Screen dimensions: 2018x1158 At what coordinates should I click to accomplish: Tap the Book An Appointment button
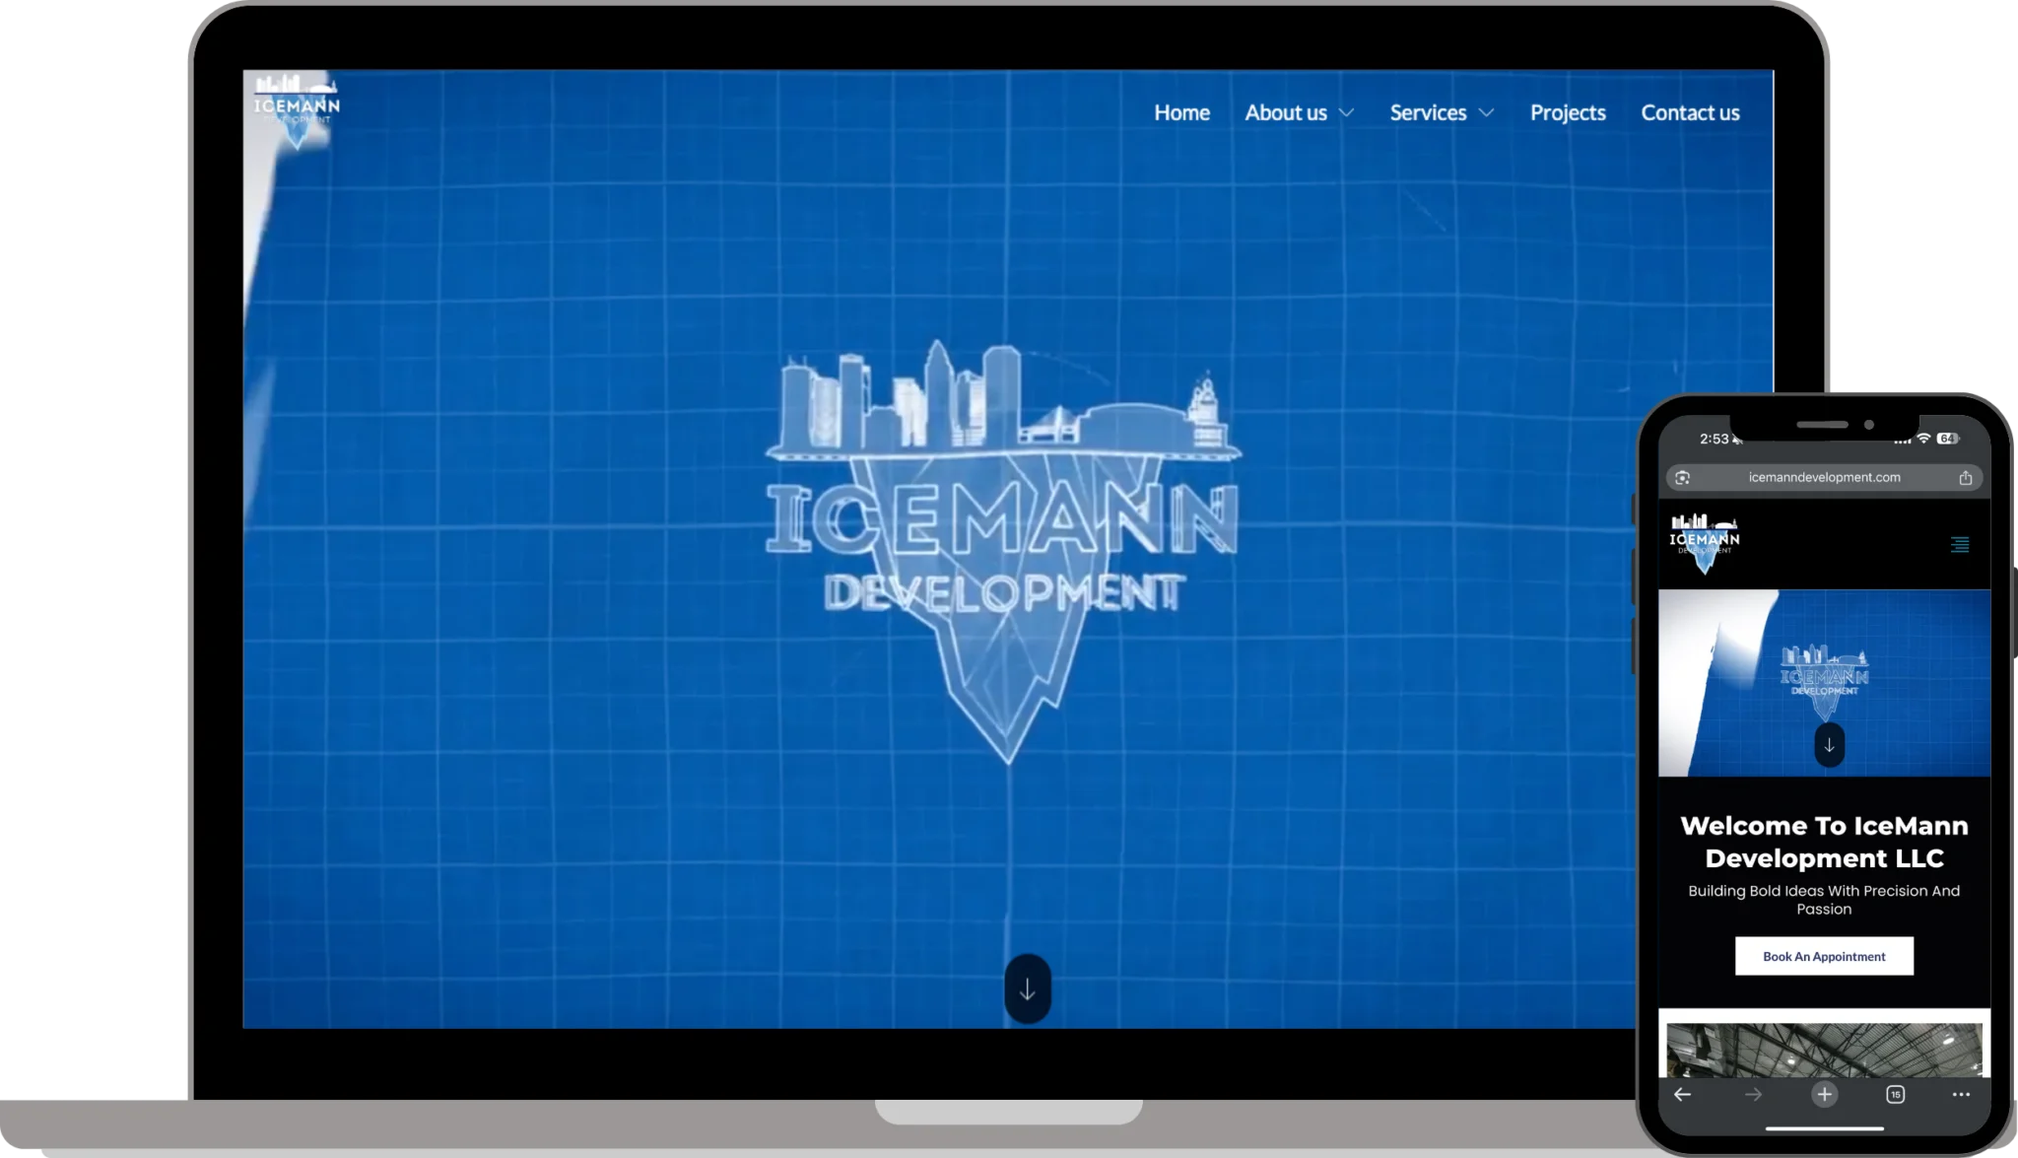click(x=1824, y=955)
